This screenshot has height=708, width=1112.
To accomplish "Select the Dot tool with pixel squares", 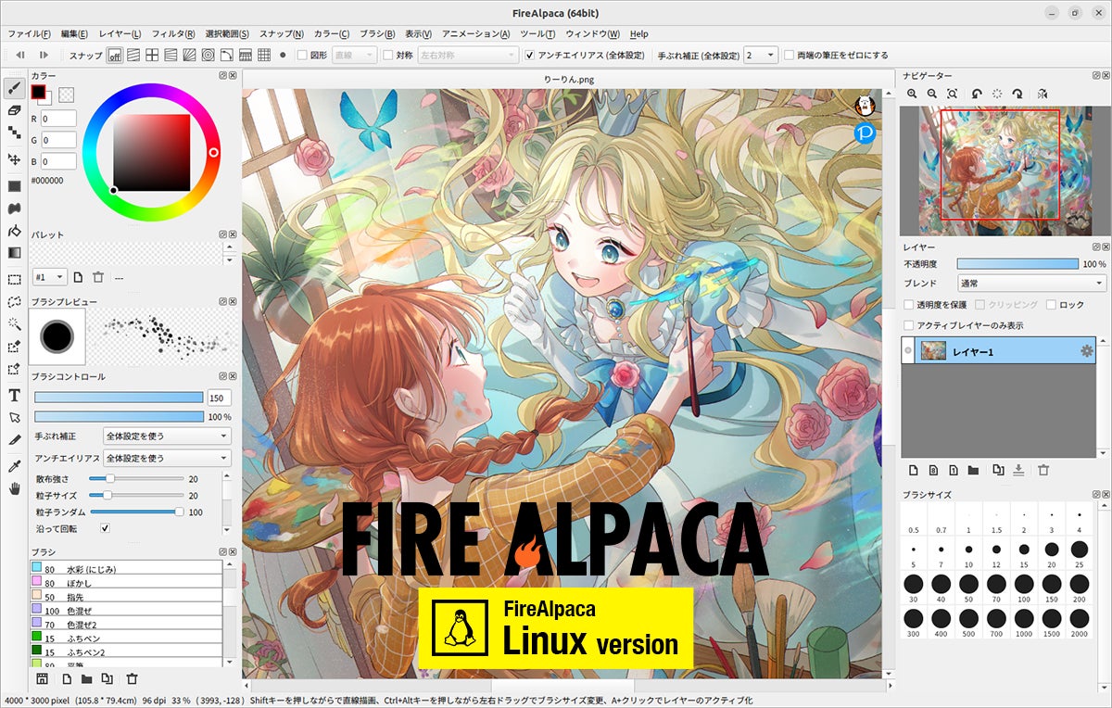I will 14,134.
